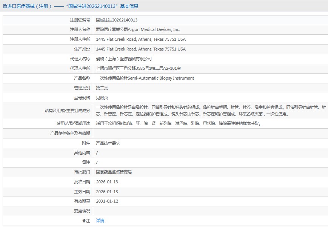Image resolution: width=328 pixels, height=229 pixels.
Task: Select 代理人名称 value 爱琅（上海）医疗器械有限公司
Action: (124, 59)
